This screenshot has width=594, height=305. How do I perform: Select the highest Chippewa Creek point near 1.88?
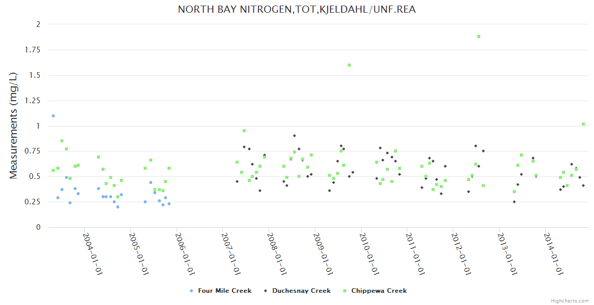479,37
